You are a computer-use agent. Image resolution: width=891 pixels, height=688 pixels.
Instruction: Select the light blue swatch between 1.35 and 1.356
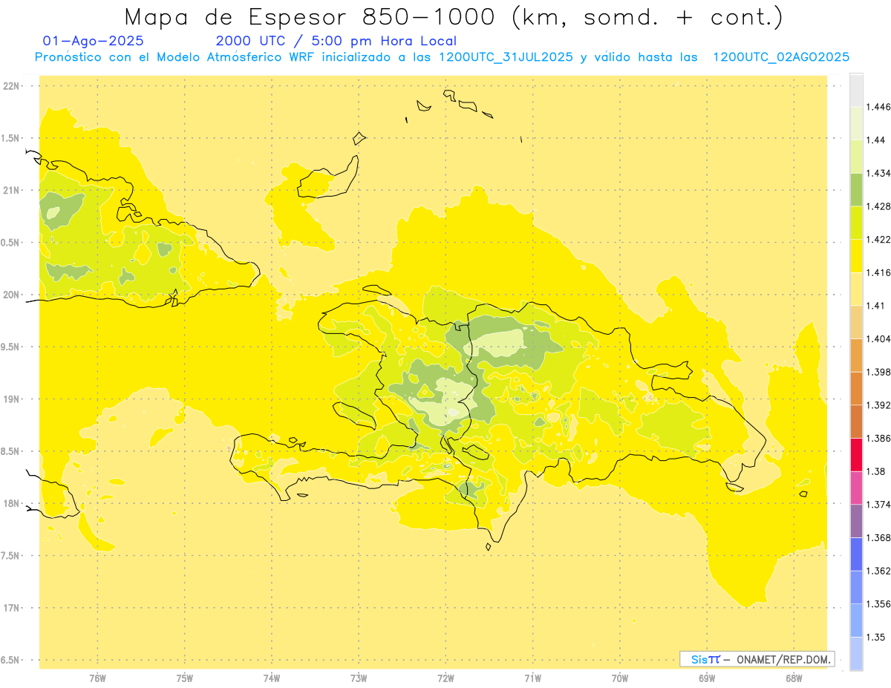coord(856,620)
